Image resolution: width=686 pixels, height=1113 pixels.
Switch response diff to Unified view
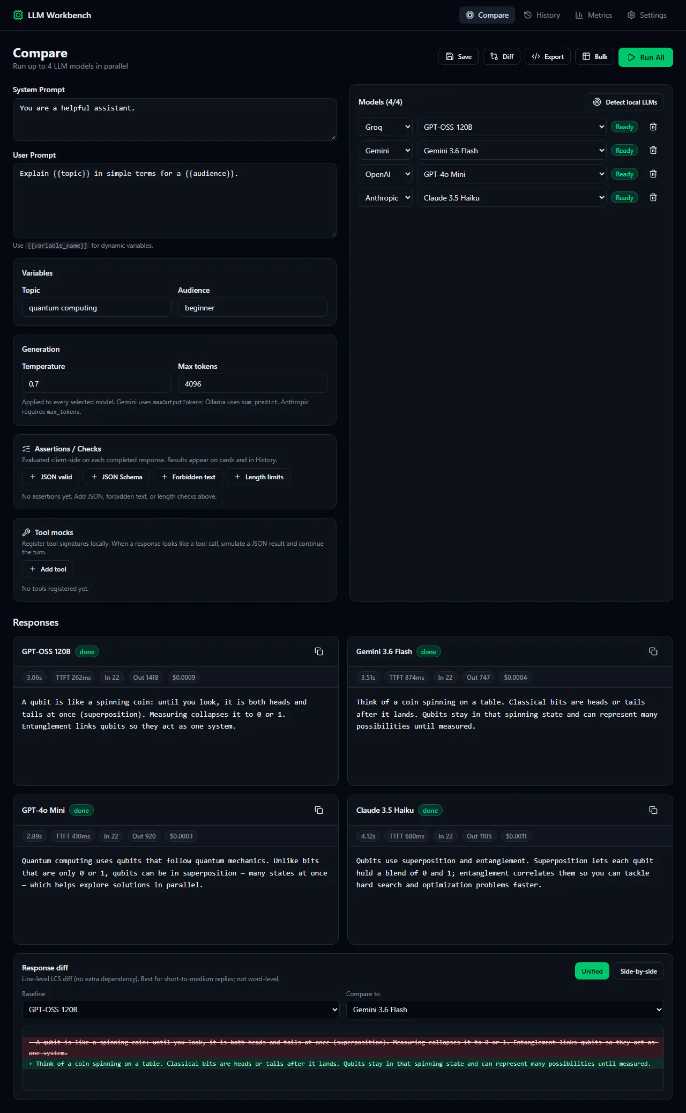point(592,971)
